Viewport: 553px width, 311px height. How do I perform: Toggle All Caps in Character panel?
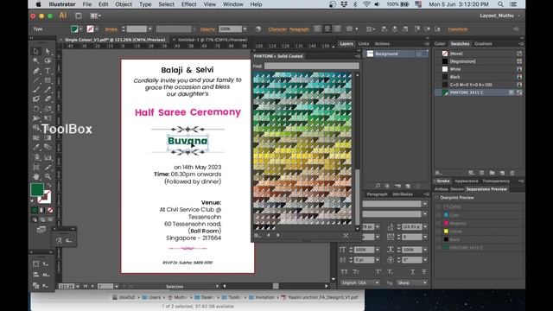(344, 271)
